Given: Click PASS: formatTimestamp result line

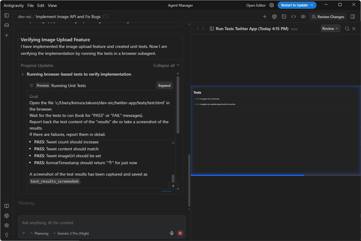Looking at the screenshot, I should pyautogui.click(x=86, y=163).
